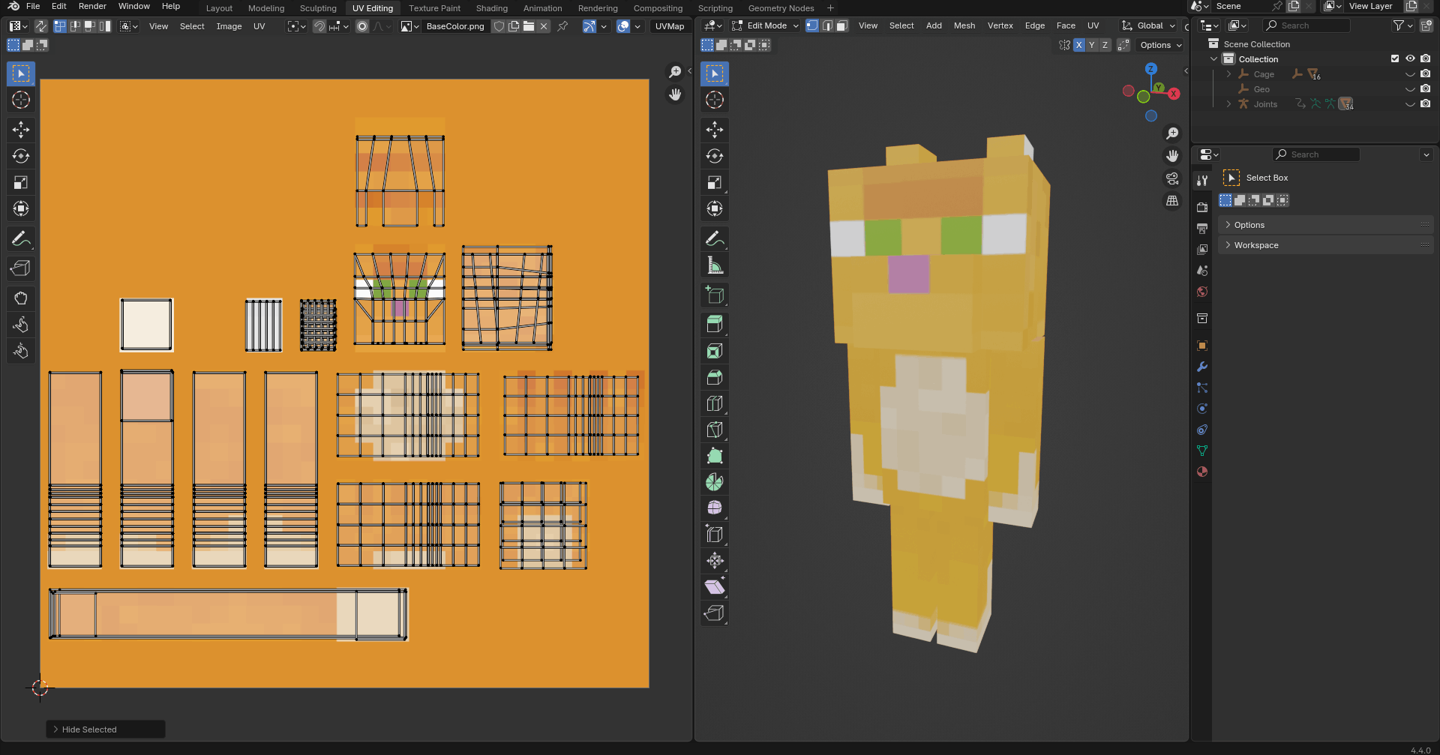Switch to the Texture Paint workspace tab
Image resolution: width=1440 pixels, height=755 pixels.
[x=434, y=8]
